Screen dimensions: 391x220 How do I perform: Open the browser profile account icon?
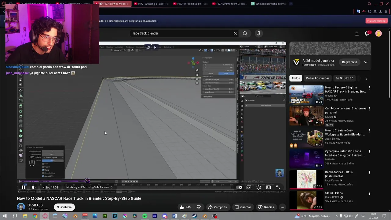(x=375, y=11)
